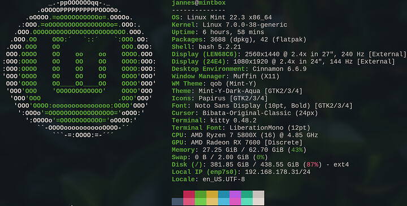Click the Memory line 27.25 GiB / 62.70 GiB
This screenshot has width=407, height=206.
coord(239,150)
